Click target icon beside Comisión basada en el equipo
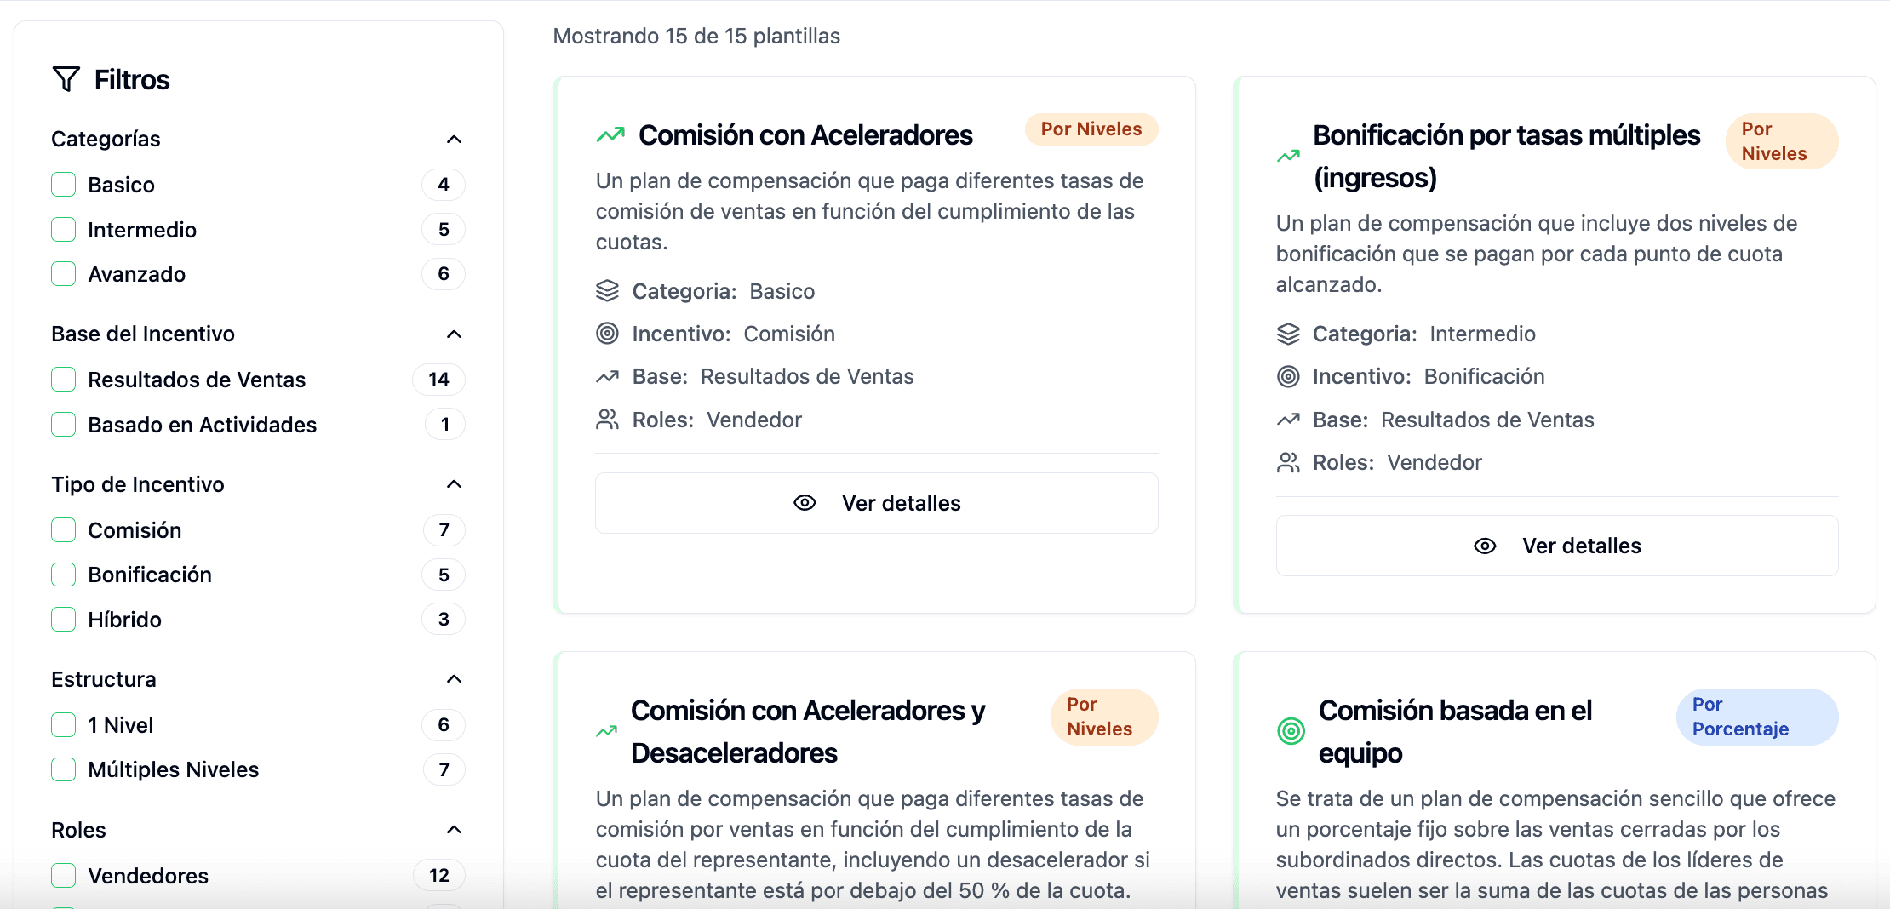Screen dimensions: 1890x909 (1291, 731)
